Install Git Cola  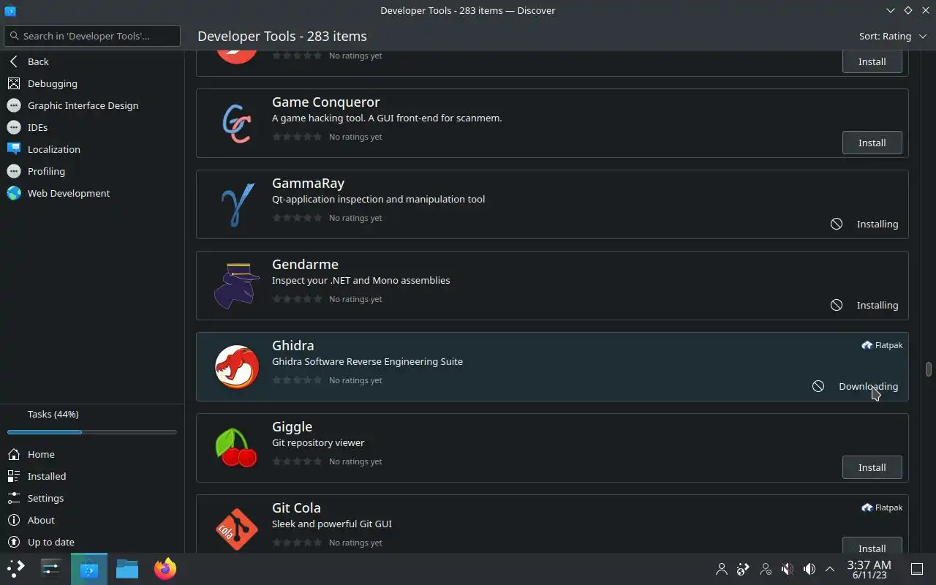[872, 546]
